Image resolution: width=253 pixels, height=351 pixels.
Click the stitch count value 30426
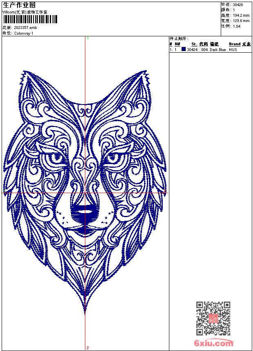pyautogui.click(x=238, y=4)
